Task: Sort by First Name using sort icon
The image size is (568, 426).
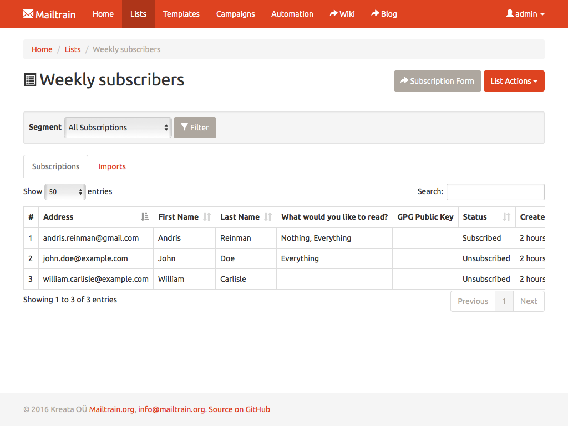Action: pos(207,217)
